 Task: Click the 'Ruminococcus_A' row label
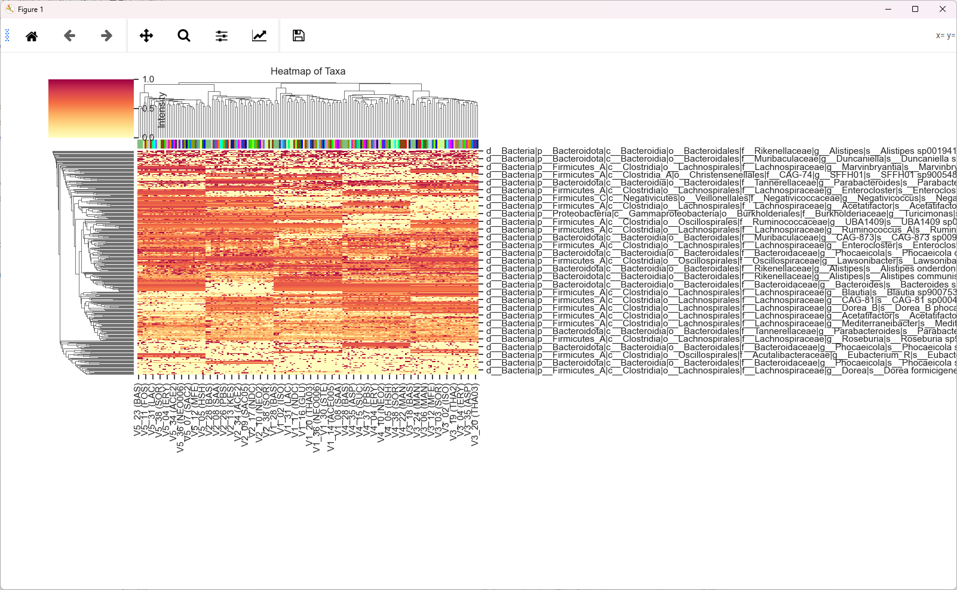coord(721,230)
